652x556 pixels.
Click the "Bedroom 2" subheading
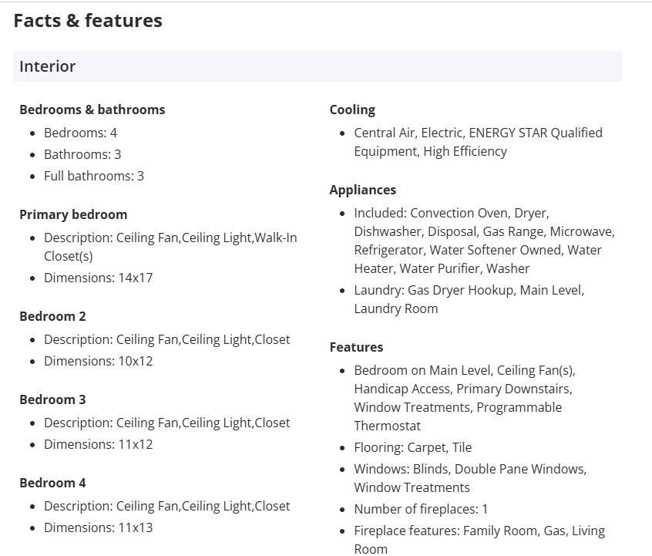tap(52, 316)
